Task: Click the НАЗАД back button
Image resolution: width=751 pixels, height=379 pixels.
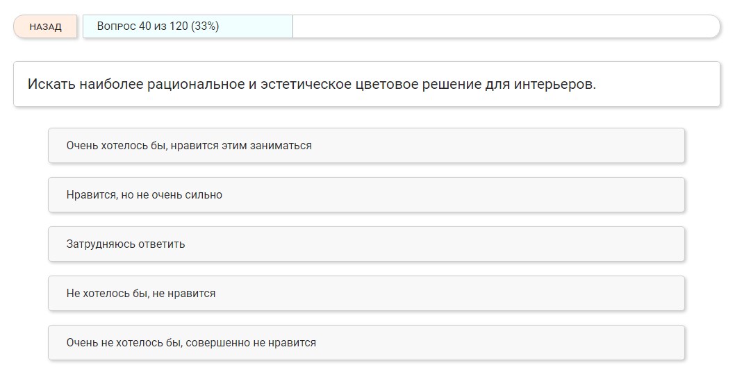Action: [45, 27]
